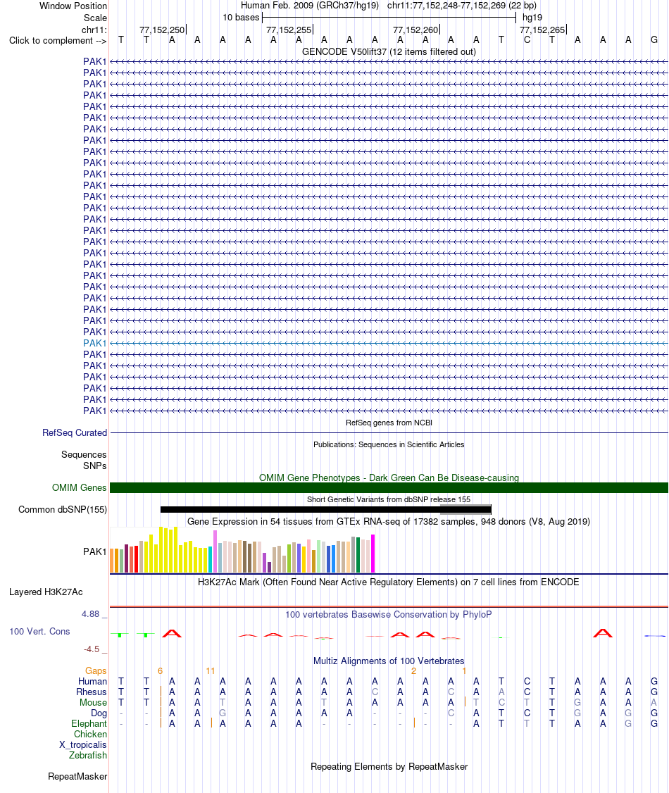Click the chr11: ruler label
The image size is (669, 793).
pos(94,30)
